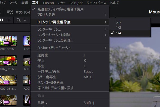The height and width of the screenshot is (107, 160).
Task: Toggle 最適化メディアがある場合は使用 option
Action: 70,9
